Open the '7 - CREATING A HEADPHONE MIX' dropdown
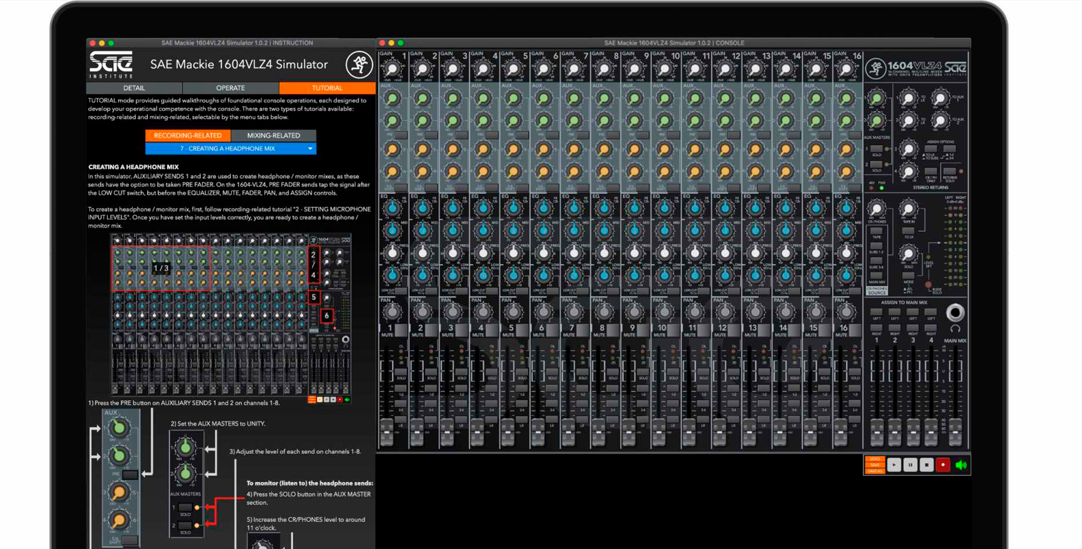 [x=231, y=148]
